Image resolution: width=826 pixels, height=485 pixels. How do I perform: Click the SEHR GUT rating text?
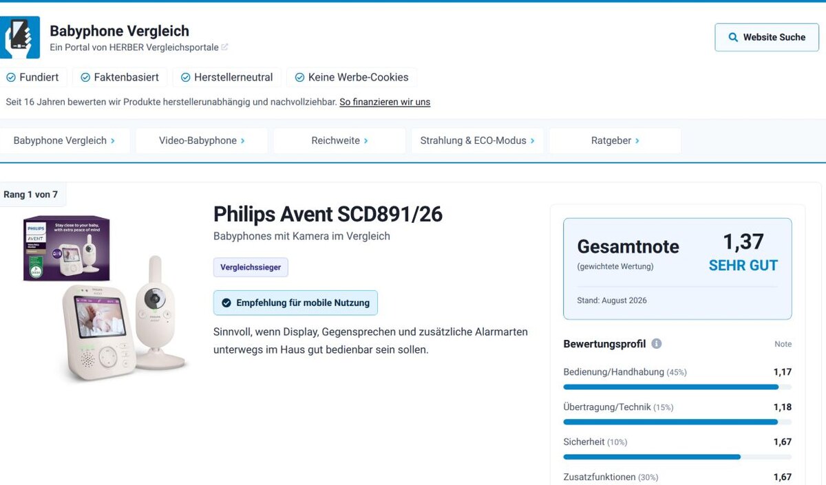[743, 266]
